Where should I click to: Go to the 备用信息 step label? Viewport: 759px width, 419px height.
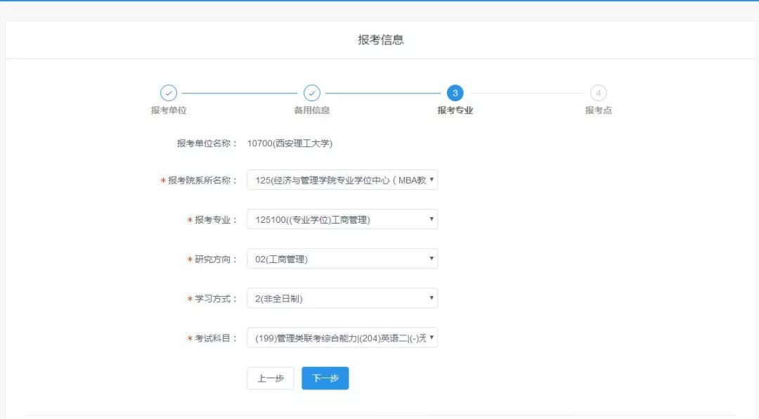click(x=311, y=110)
